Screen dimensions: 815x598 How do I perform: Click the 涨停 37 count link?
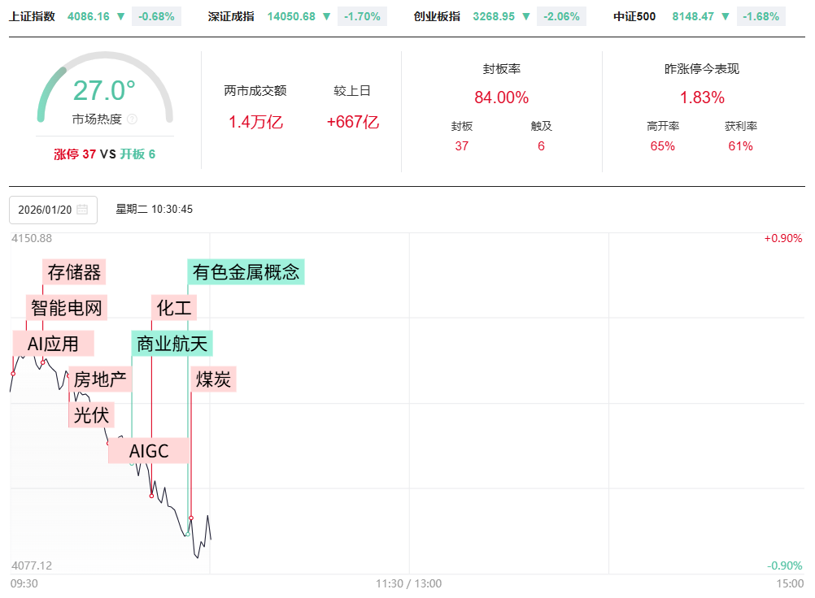click(75, 154)
